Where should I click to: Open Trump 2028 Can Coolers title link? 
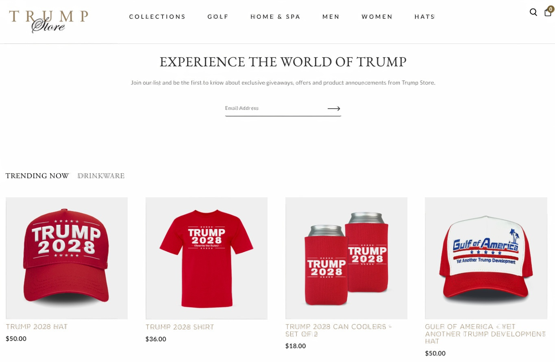338,330
